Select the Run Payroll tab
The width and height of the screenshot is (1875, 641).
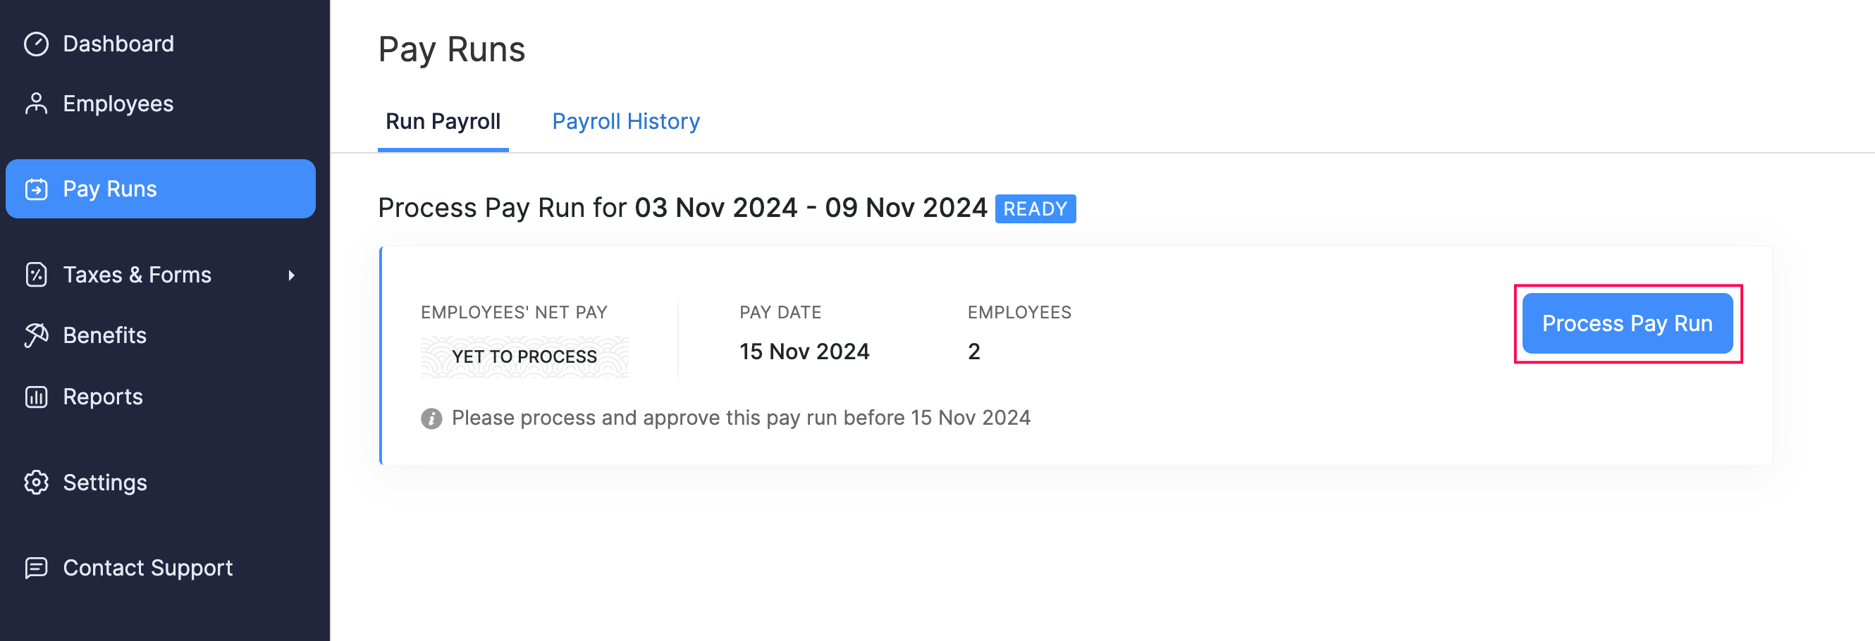pos(443,120)
